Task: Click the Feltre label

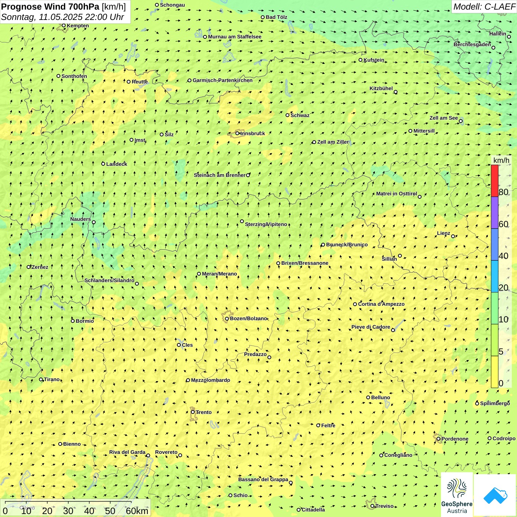Action: click(328, 425)
